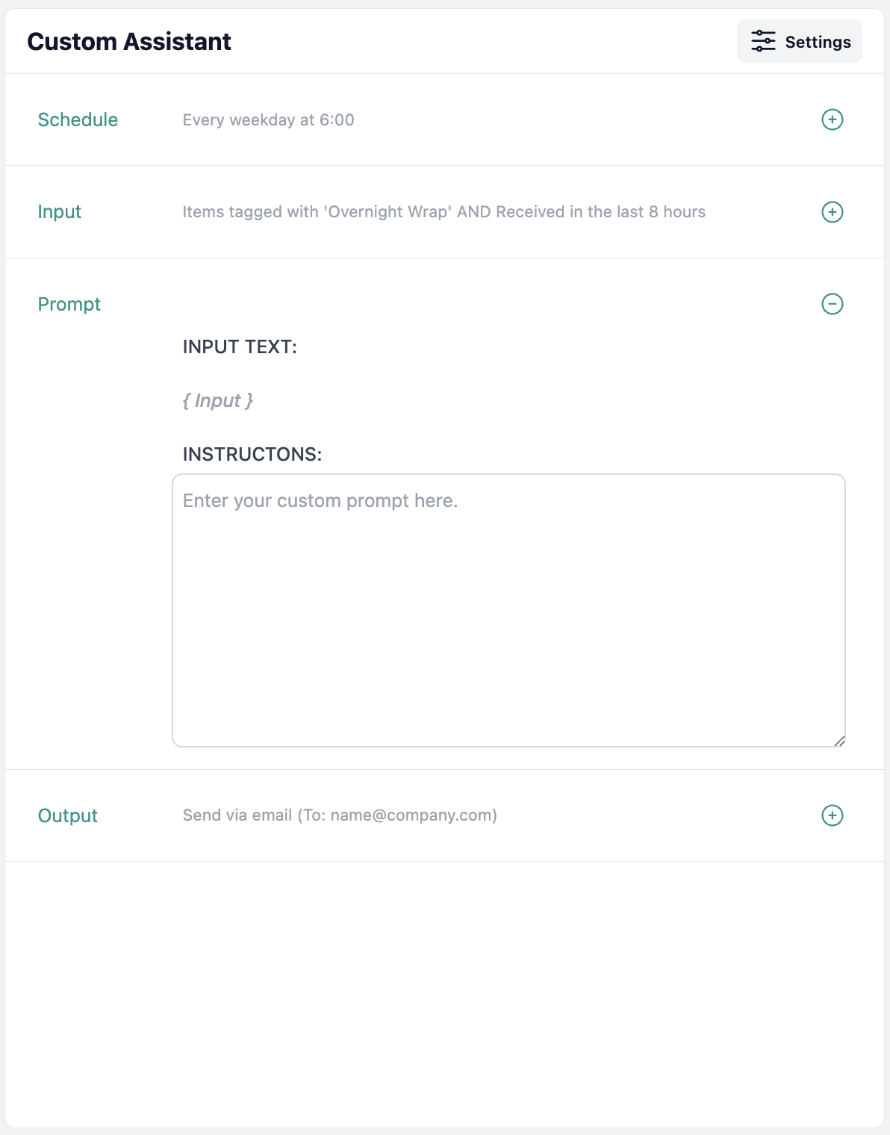This screenshot has height=1135, width=890.
Task: Open the Settings button
Action: [799, 41]
